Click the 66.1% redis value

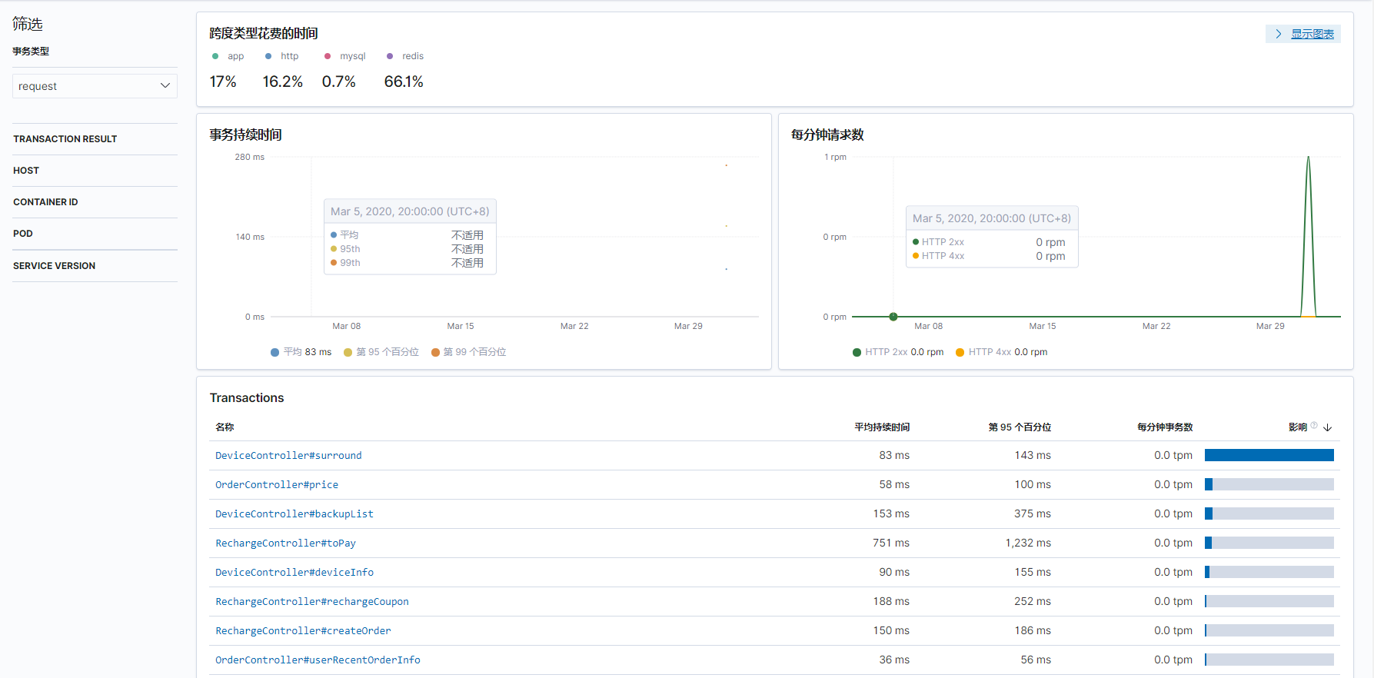click(404, 81)
